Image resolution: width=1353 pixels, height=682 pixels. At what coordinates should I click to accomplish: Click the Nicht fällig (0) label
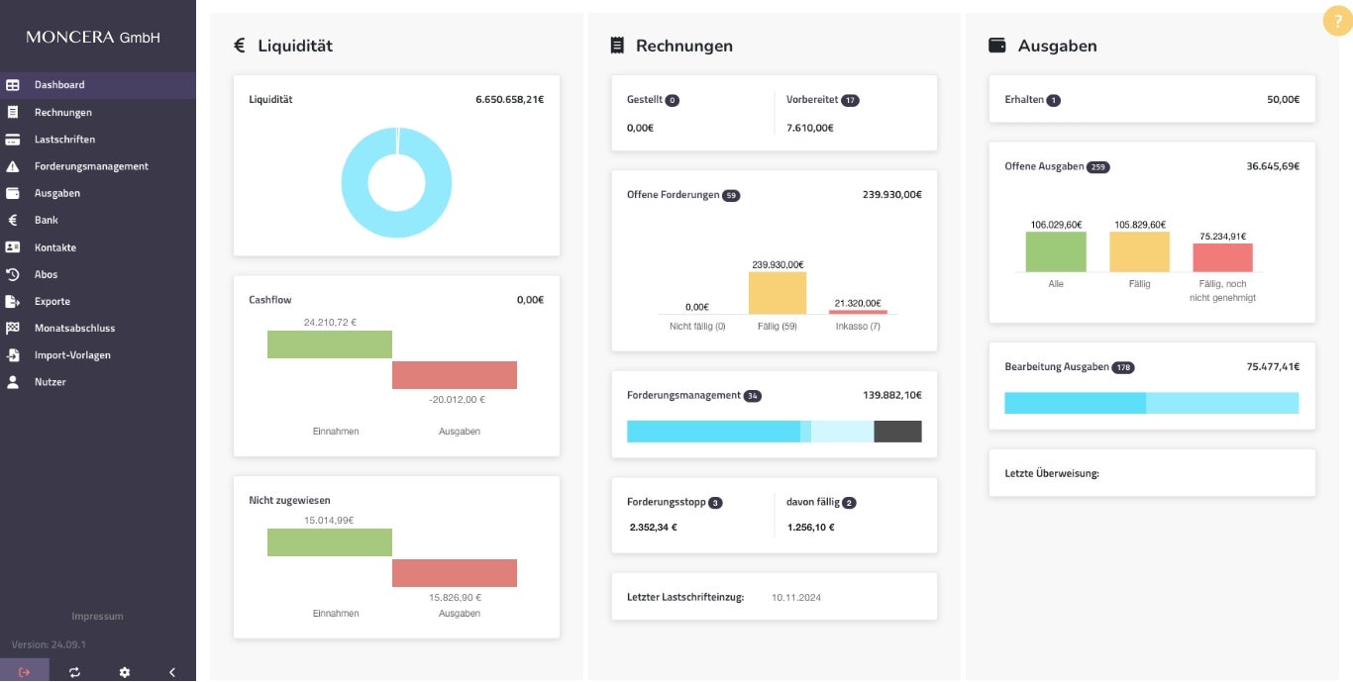pos(697,326)
